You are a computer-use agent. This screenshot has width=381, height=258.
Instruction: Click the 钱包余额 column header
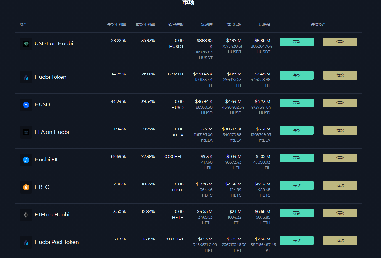176,24
